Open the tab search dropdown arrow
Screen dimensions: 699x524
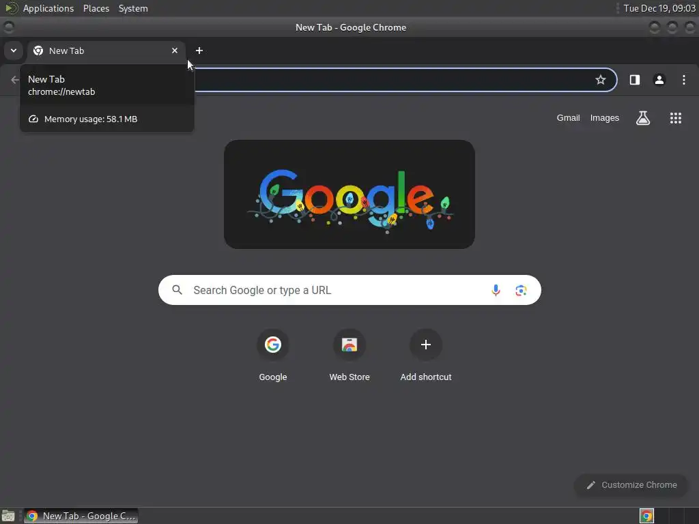(14, 50)
